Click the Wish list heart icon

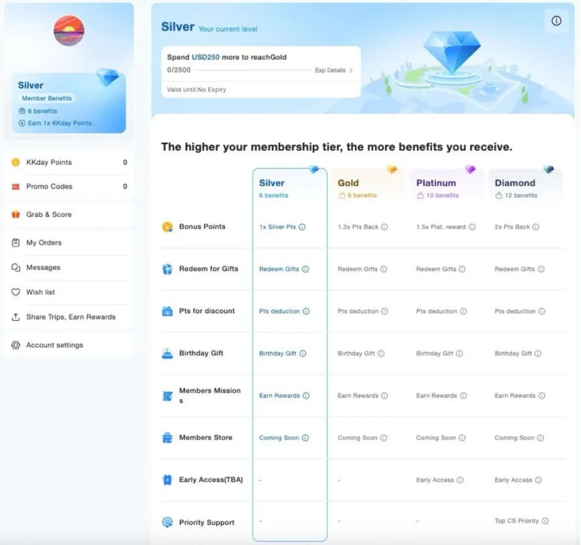coord(16,292)
